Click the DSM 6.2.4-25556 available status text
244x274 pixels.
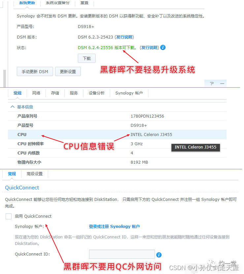pos(107,47)
